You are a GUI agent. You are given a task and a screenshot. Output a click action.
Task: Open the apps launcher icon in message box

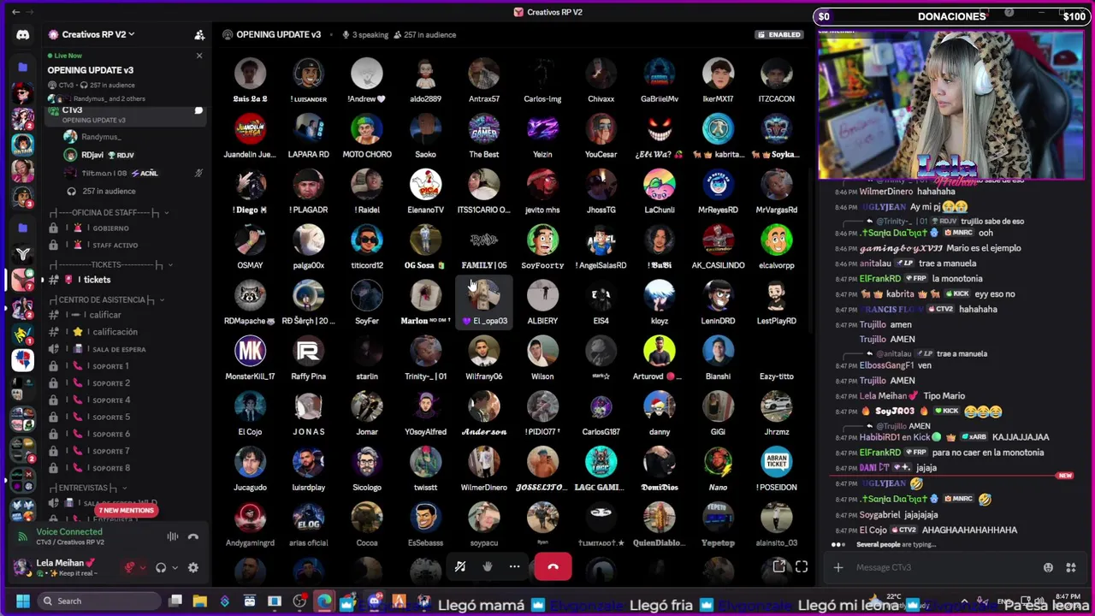(x=1070, y=567)
